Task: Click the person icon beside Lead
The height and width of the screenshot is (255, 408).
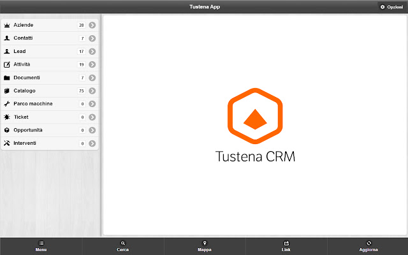Action: pos(7,52)
